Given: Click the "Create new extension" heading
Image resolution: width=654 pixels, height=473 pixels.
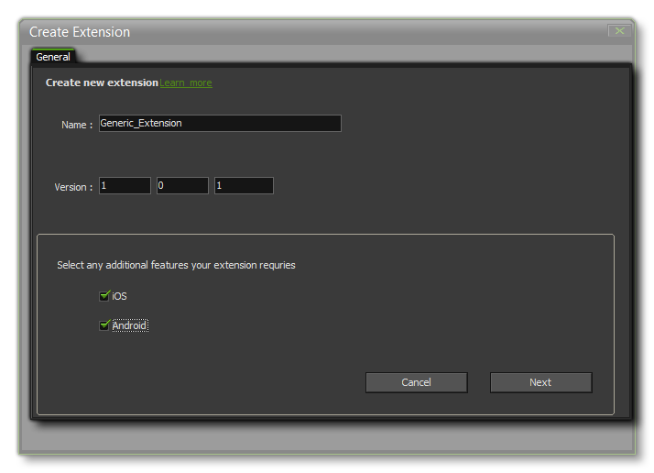Looking at the screenshot, I should tap(102, 83).
